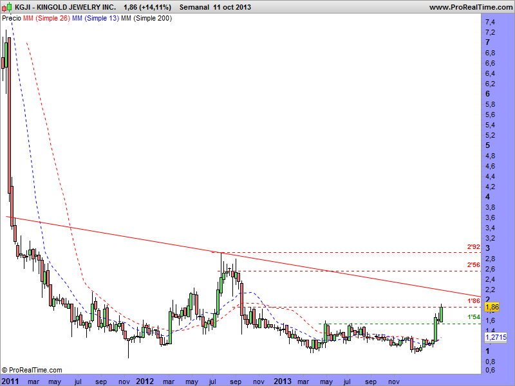Select the MM (Simple 26) red legend
Image resolution: width=515 pixels, height=386 pixels.
(x=46, y=19)
